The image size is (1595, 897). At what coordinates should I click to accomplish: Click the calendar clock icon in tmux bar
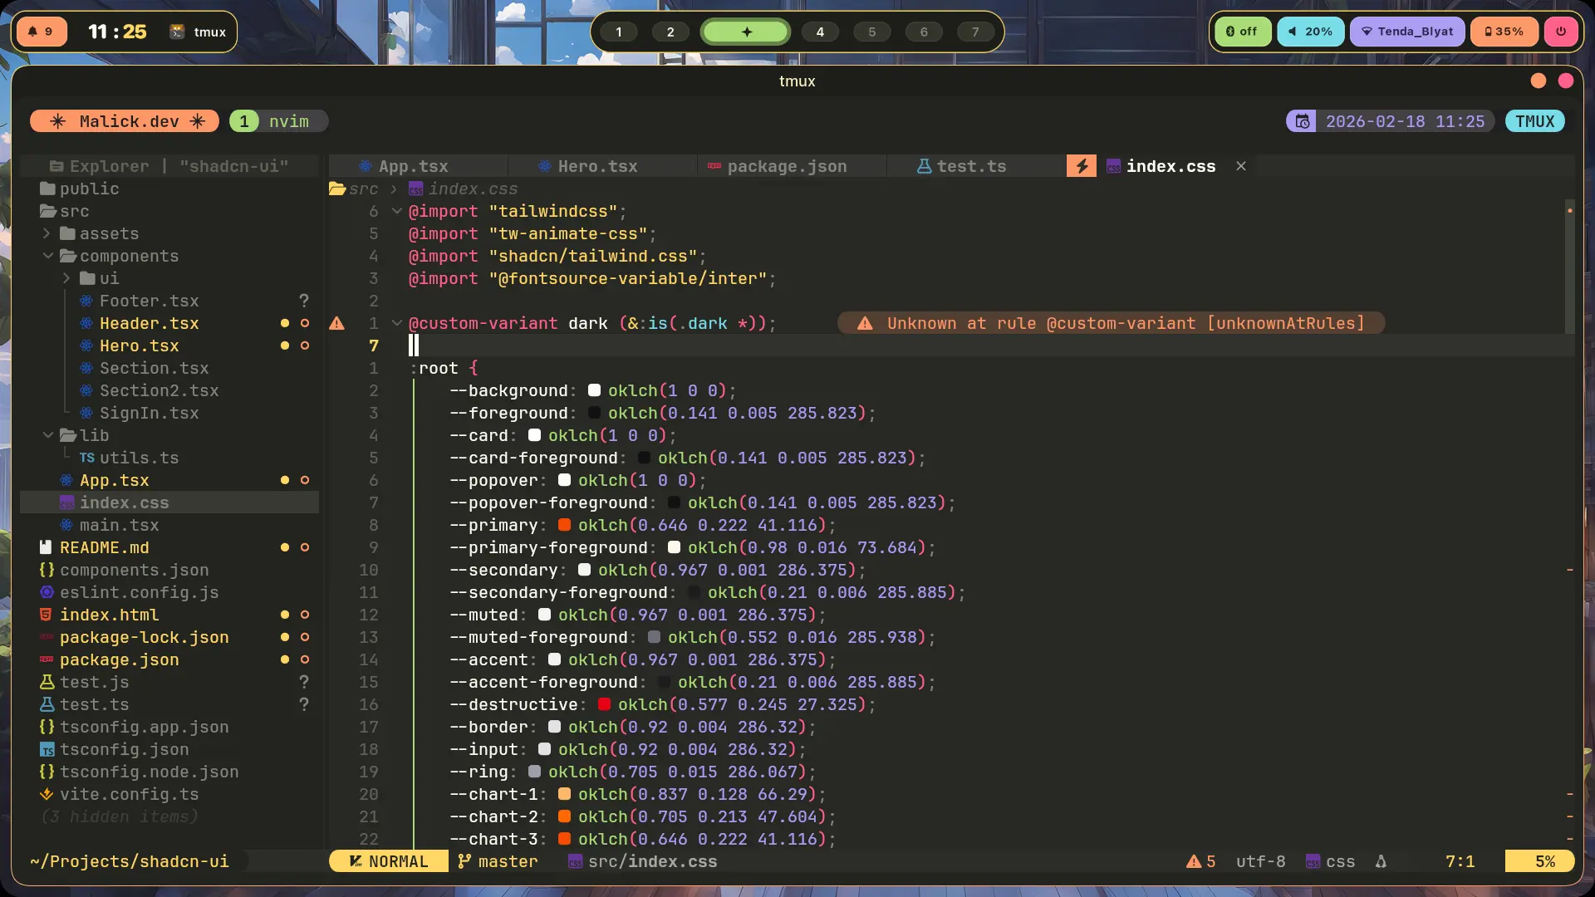tap(1302, 121)
